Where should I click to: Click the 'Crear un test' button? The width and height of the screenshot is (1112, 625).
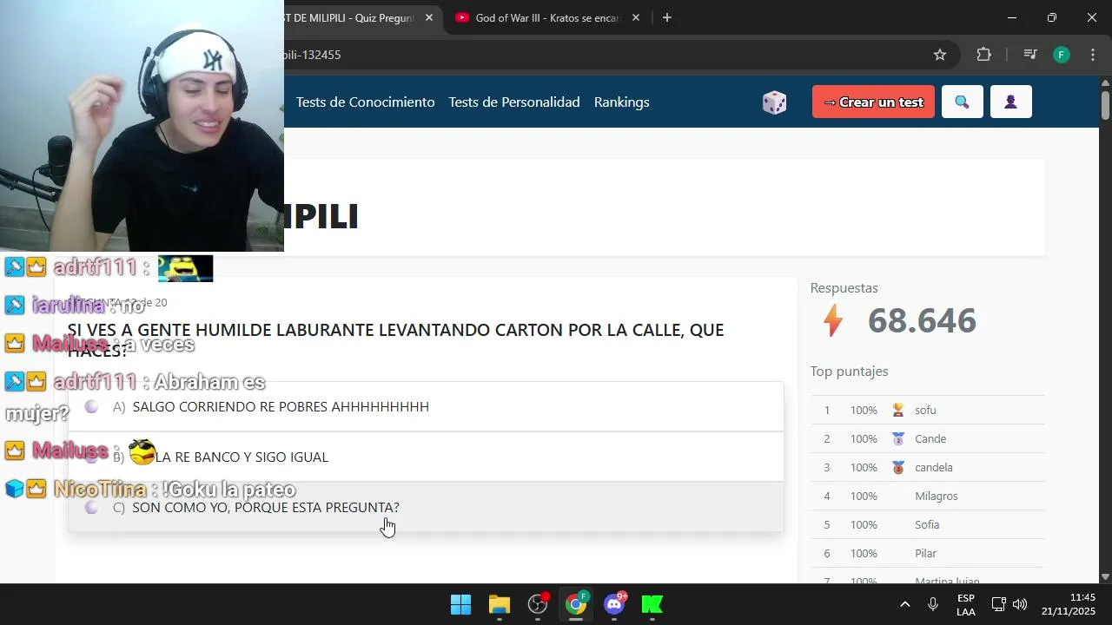point(873,102)
